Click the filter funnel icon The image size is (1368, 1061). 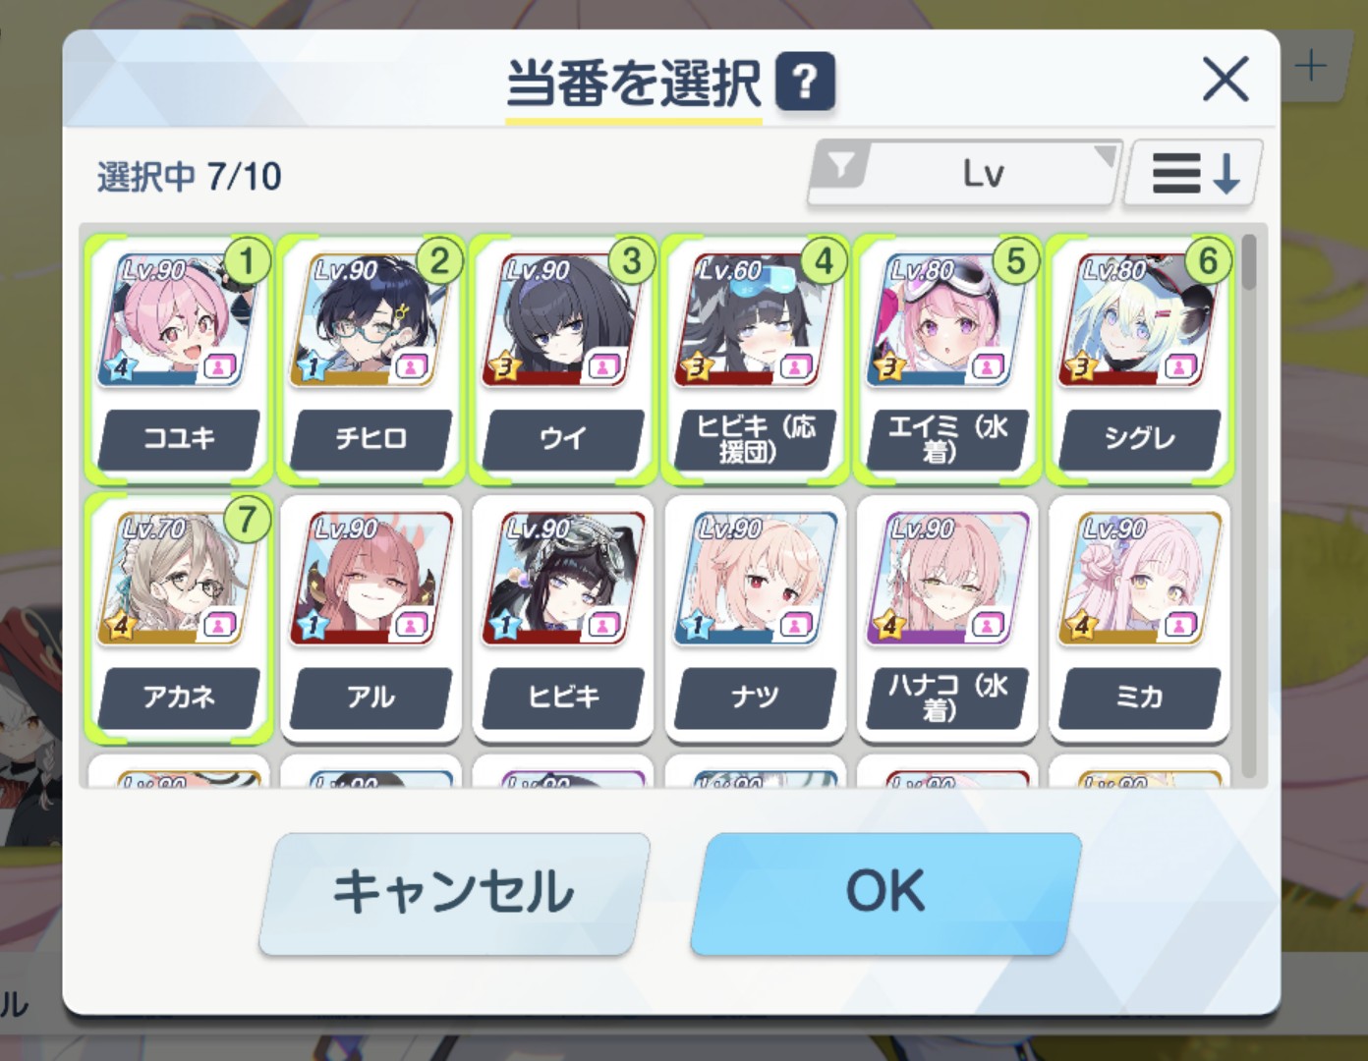843,166
